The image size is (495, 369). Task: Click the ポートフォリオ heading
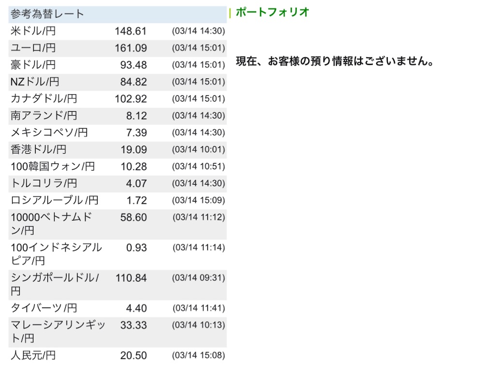pos(273,12)
